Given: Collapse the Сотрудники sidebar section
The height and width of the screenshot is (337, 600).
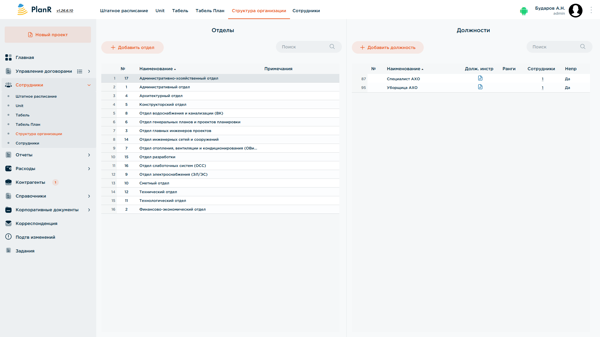Looking at the screenshot, I should point(89,85).
